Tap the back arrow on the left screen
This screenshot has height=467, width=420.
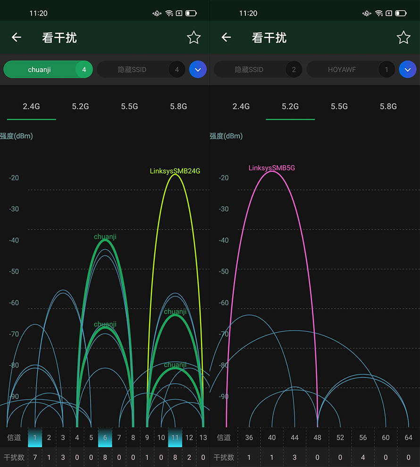tap(17, 38)
